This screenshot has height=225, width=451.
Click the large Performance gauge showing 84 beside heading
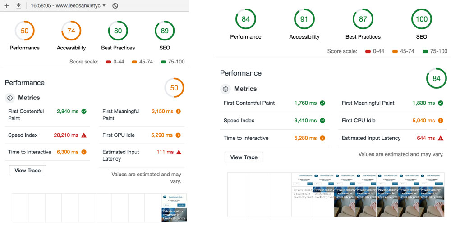436,78
